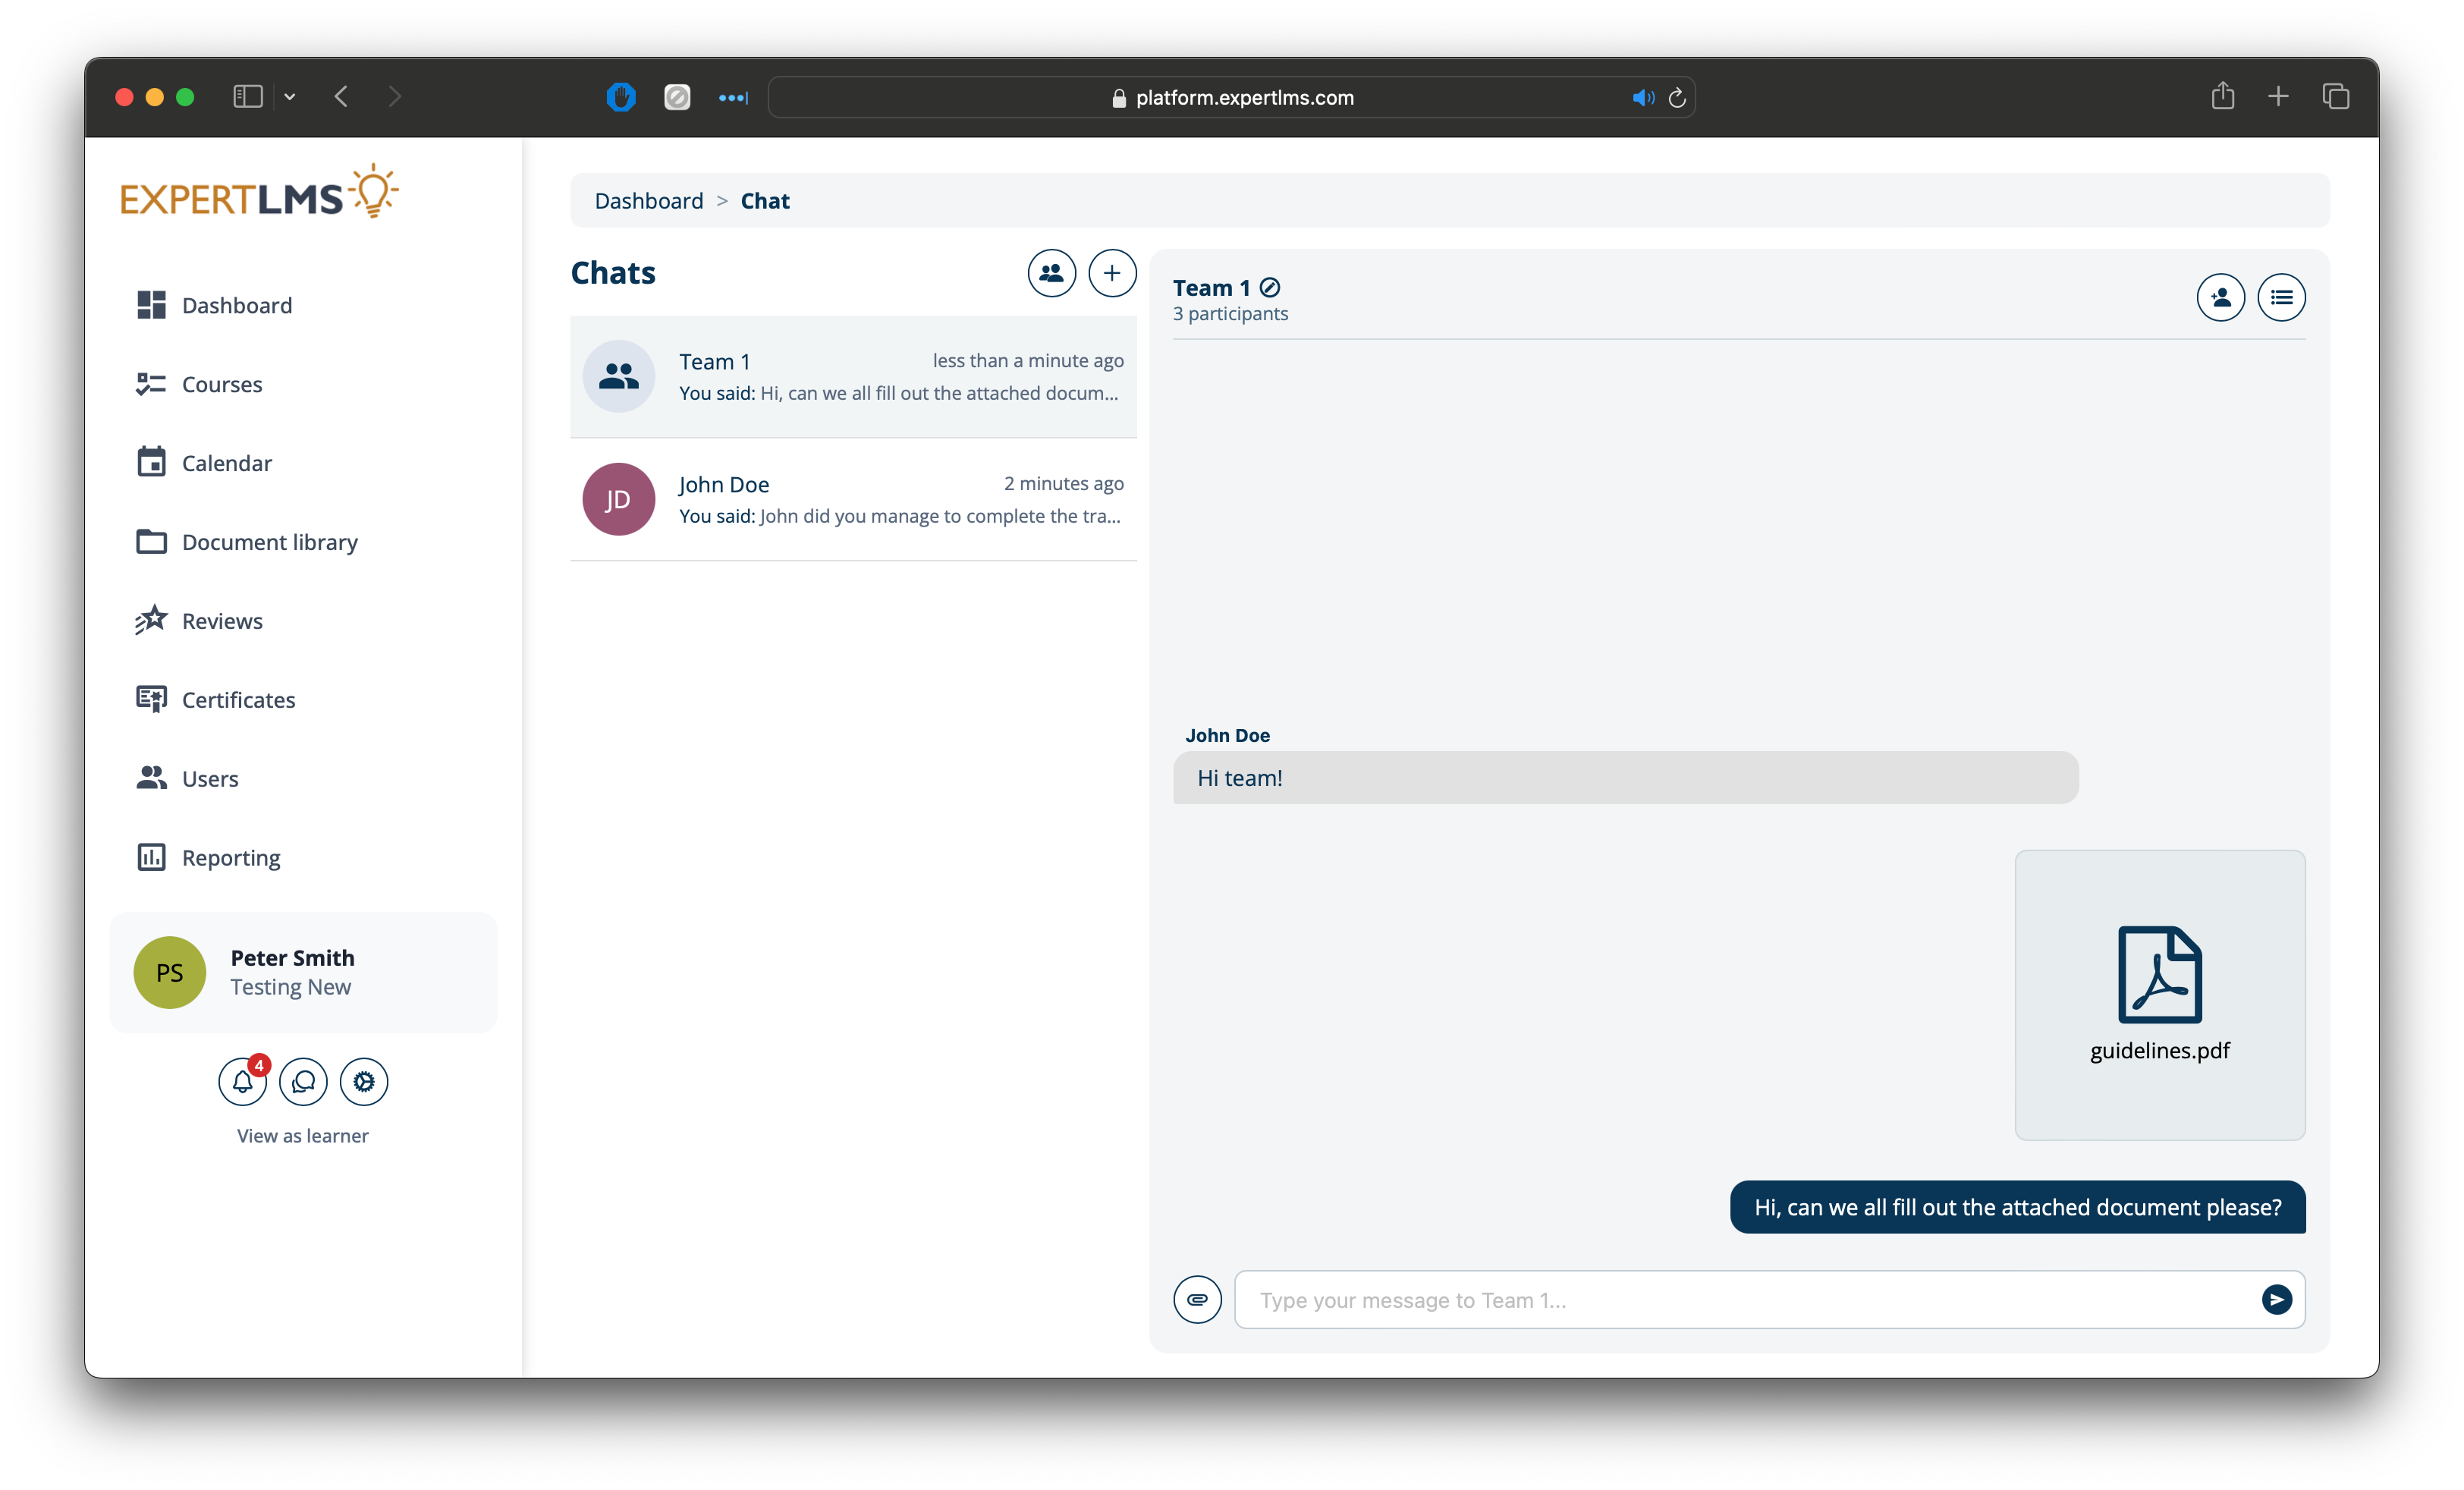Viewport: 2464px width, 1490px height.
Task: Click the View as learner link
Action: pos(302,1136)
